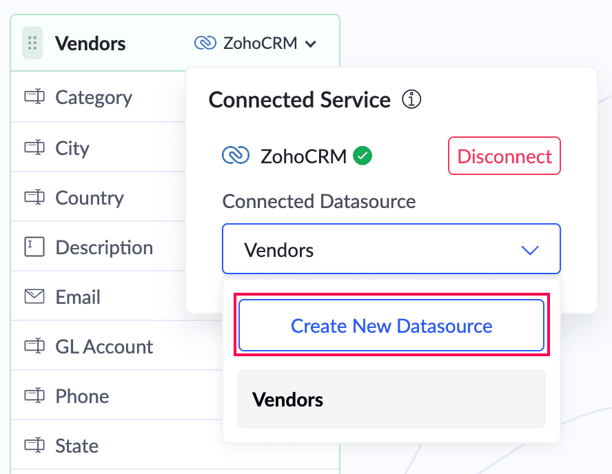Click the Connected Datasource label
The width and height of the screenshot is (612, 474).
pos(319,201)
